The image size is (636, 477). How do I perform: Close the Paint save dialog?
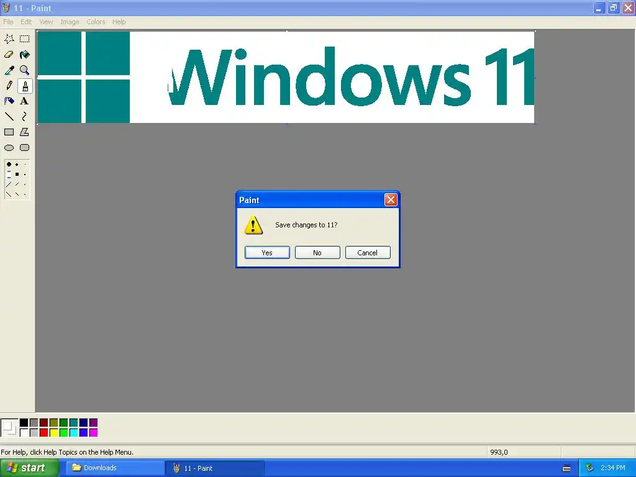(x=391, y=199)
